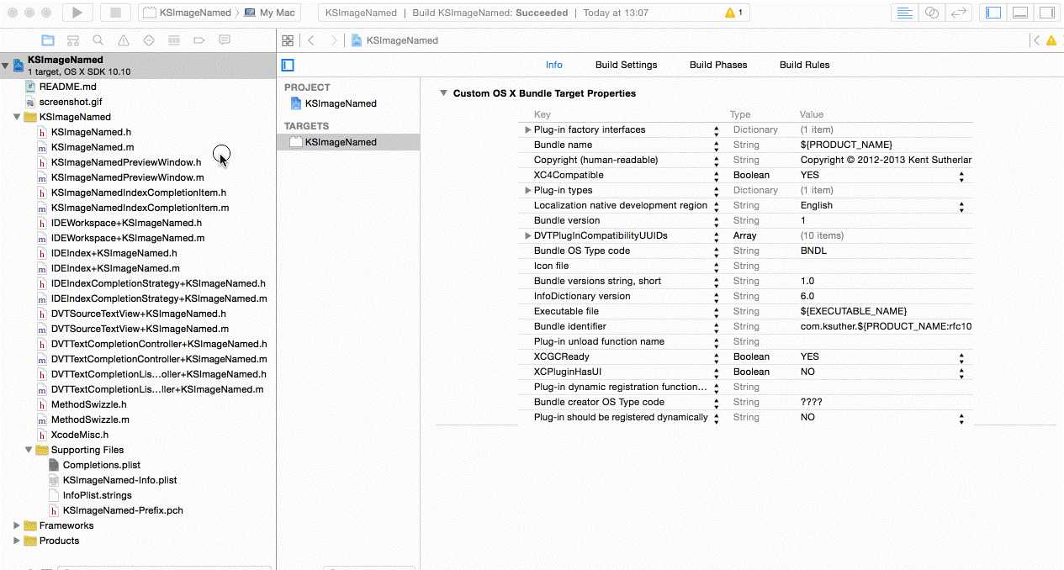
Task: Click the Key column header
Action: (x=543, y=114)
